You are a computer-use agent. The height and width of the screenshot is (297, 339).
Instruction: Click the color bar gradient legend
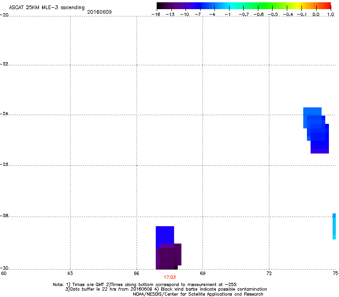244,6
